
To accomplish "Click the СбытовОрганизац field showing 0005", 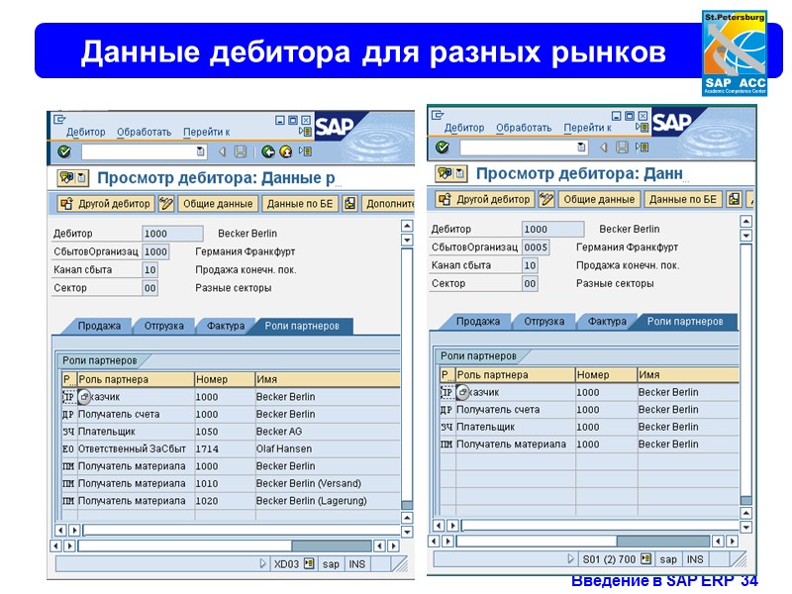I will [536, 247].
